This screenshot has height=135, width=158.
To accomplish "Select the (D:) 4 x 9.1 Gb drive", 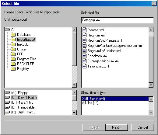I will pyautogui.click(x=22, y=102).
